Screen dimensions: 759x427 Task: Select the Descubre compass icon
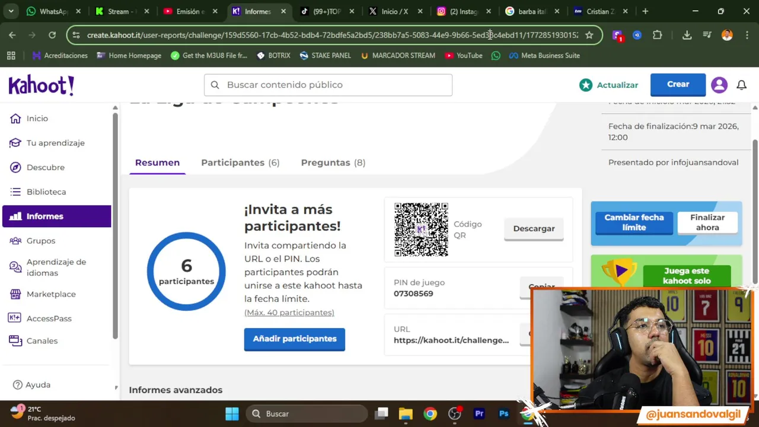click(15, 167)
